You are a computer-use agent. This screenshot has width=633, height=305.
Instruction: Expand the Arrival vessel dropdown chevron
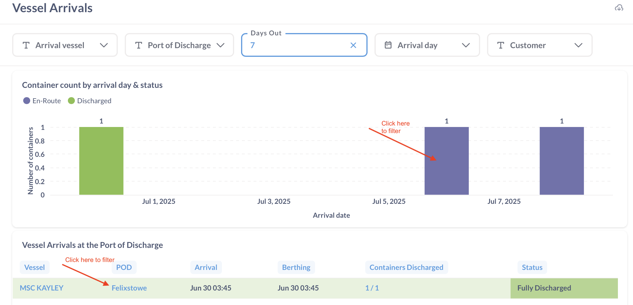[x=104, y=45]
